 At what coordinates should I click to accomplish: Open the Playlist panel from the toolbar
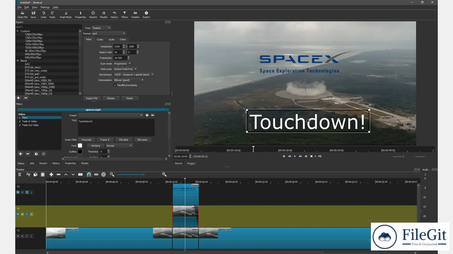104,15
